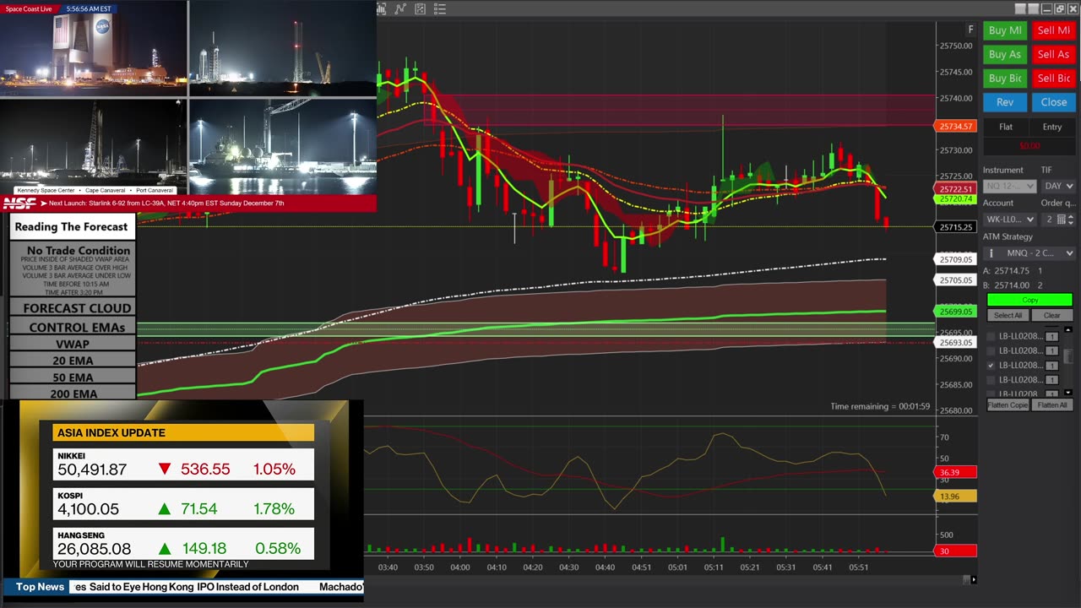Click the Buy Bid button
This screenshot has width=1081, height=608.
tap(1005, 78)
